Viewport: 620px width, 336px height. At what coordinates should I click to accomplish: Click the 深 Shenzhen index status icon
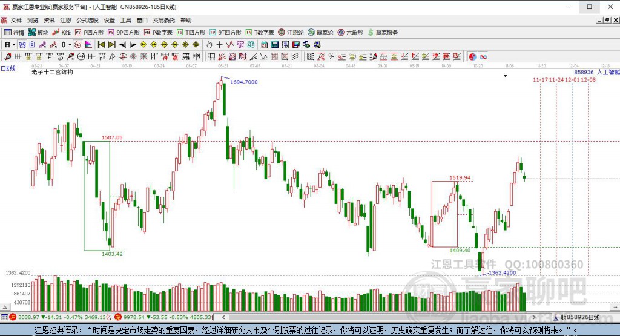118,317
